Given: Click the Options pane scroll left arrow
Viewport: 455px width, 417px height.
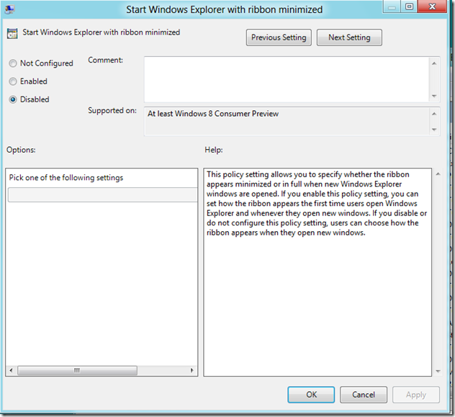Looking at the screenshot, I should pos(11,370).
